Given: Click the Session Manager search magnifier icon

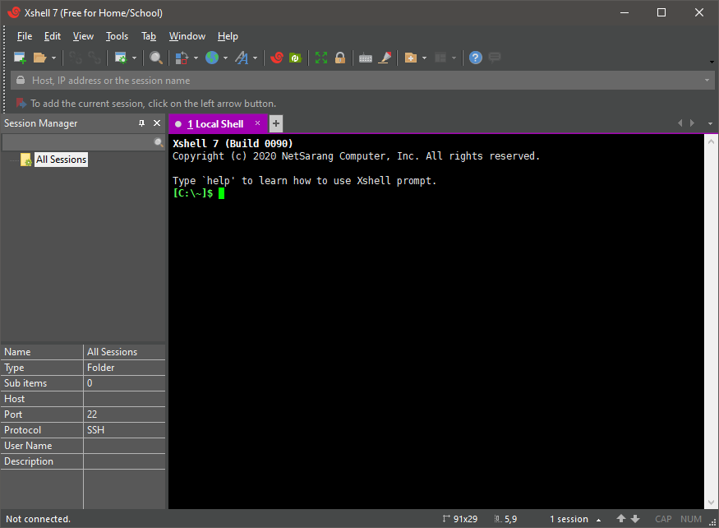Looking at the screenshot, I should point(159,142).
